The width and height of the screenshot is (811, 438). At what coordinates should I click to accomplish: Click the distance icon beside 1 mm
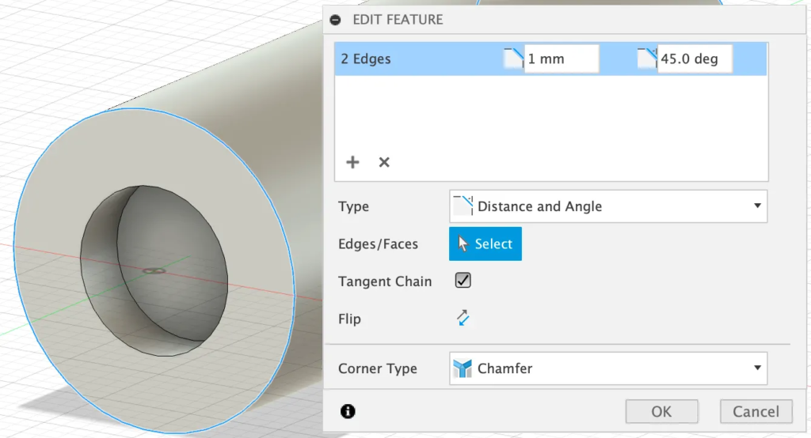click(513, 59)
